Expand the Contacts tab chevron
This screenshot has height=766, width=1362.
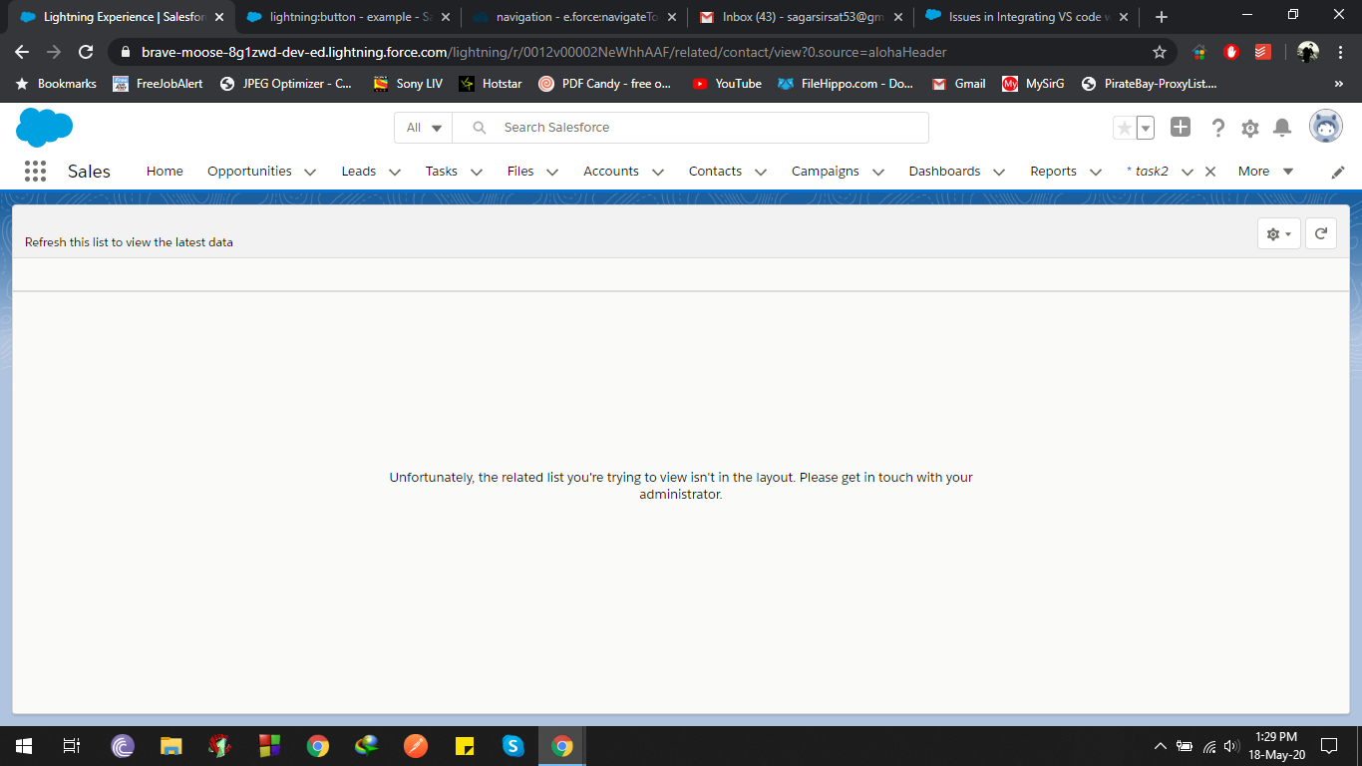coord(761,172)
